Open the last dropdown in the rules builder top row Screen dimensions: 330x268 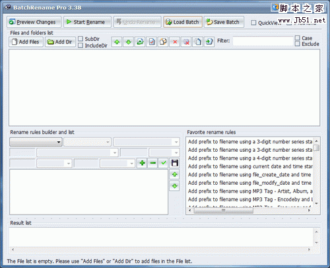[x=147, y=142]
